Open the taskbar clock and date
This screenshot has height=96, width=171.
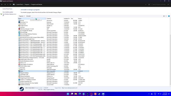pyautogui.click(x=165, y=94)
